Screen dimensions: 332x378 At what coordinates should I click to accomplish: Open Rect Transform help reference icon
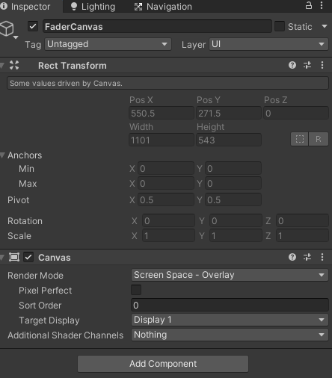click(x=292, y=65)
